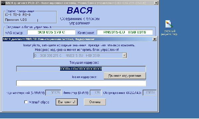Close the Кодирование dialog window

(x=155, y=39)
